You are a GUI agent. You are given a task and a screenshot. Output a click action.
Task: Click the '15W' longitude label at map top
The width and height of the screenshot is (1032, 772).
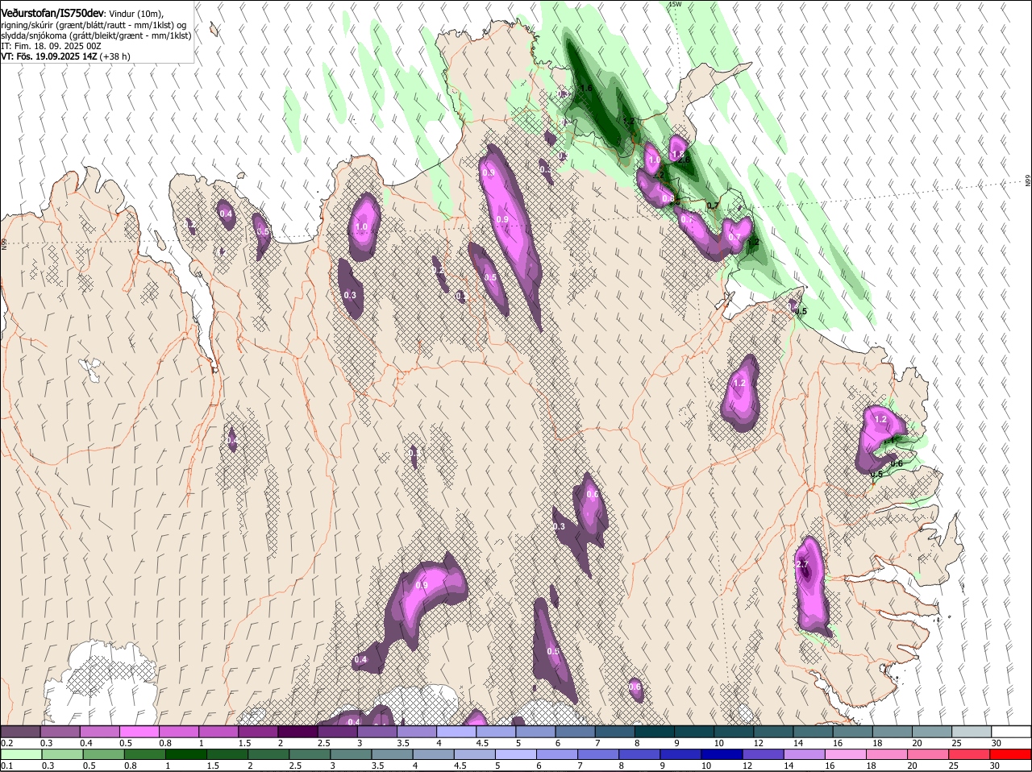[x=675, y=4]
